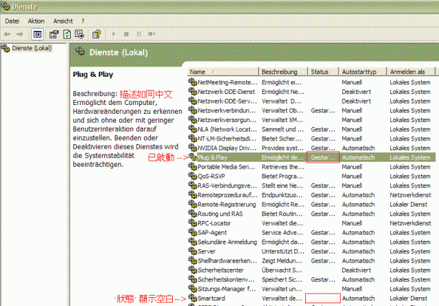Sort by the Autostarttyp column header
439x306 pixels.
click(363, 71)
